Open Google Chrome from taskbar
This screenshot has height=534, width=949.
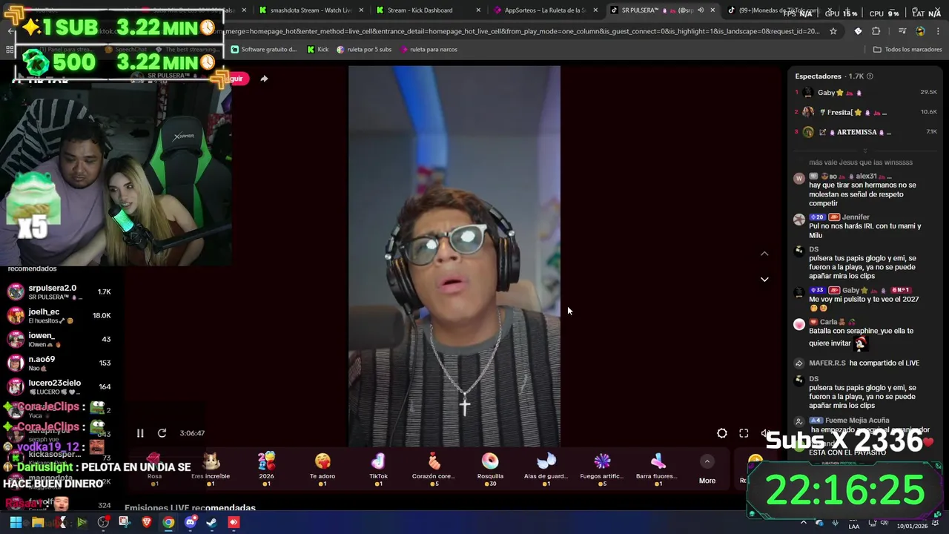coord(168,522)
